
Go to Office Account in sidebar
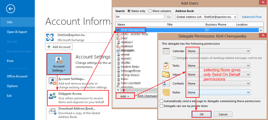tap(17, 76)
